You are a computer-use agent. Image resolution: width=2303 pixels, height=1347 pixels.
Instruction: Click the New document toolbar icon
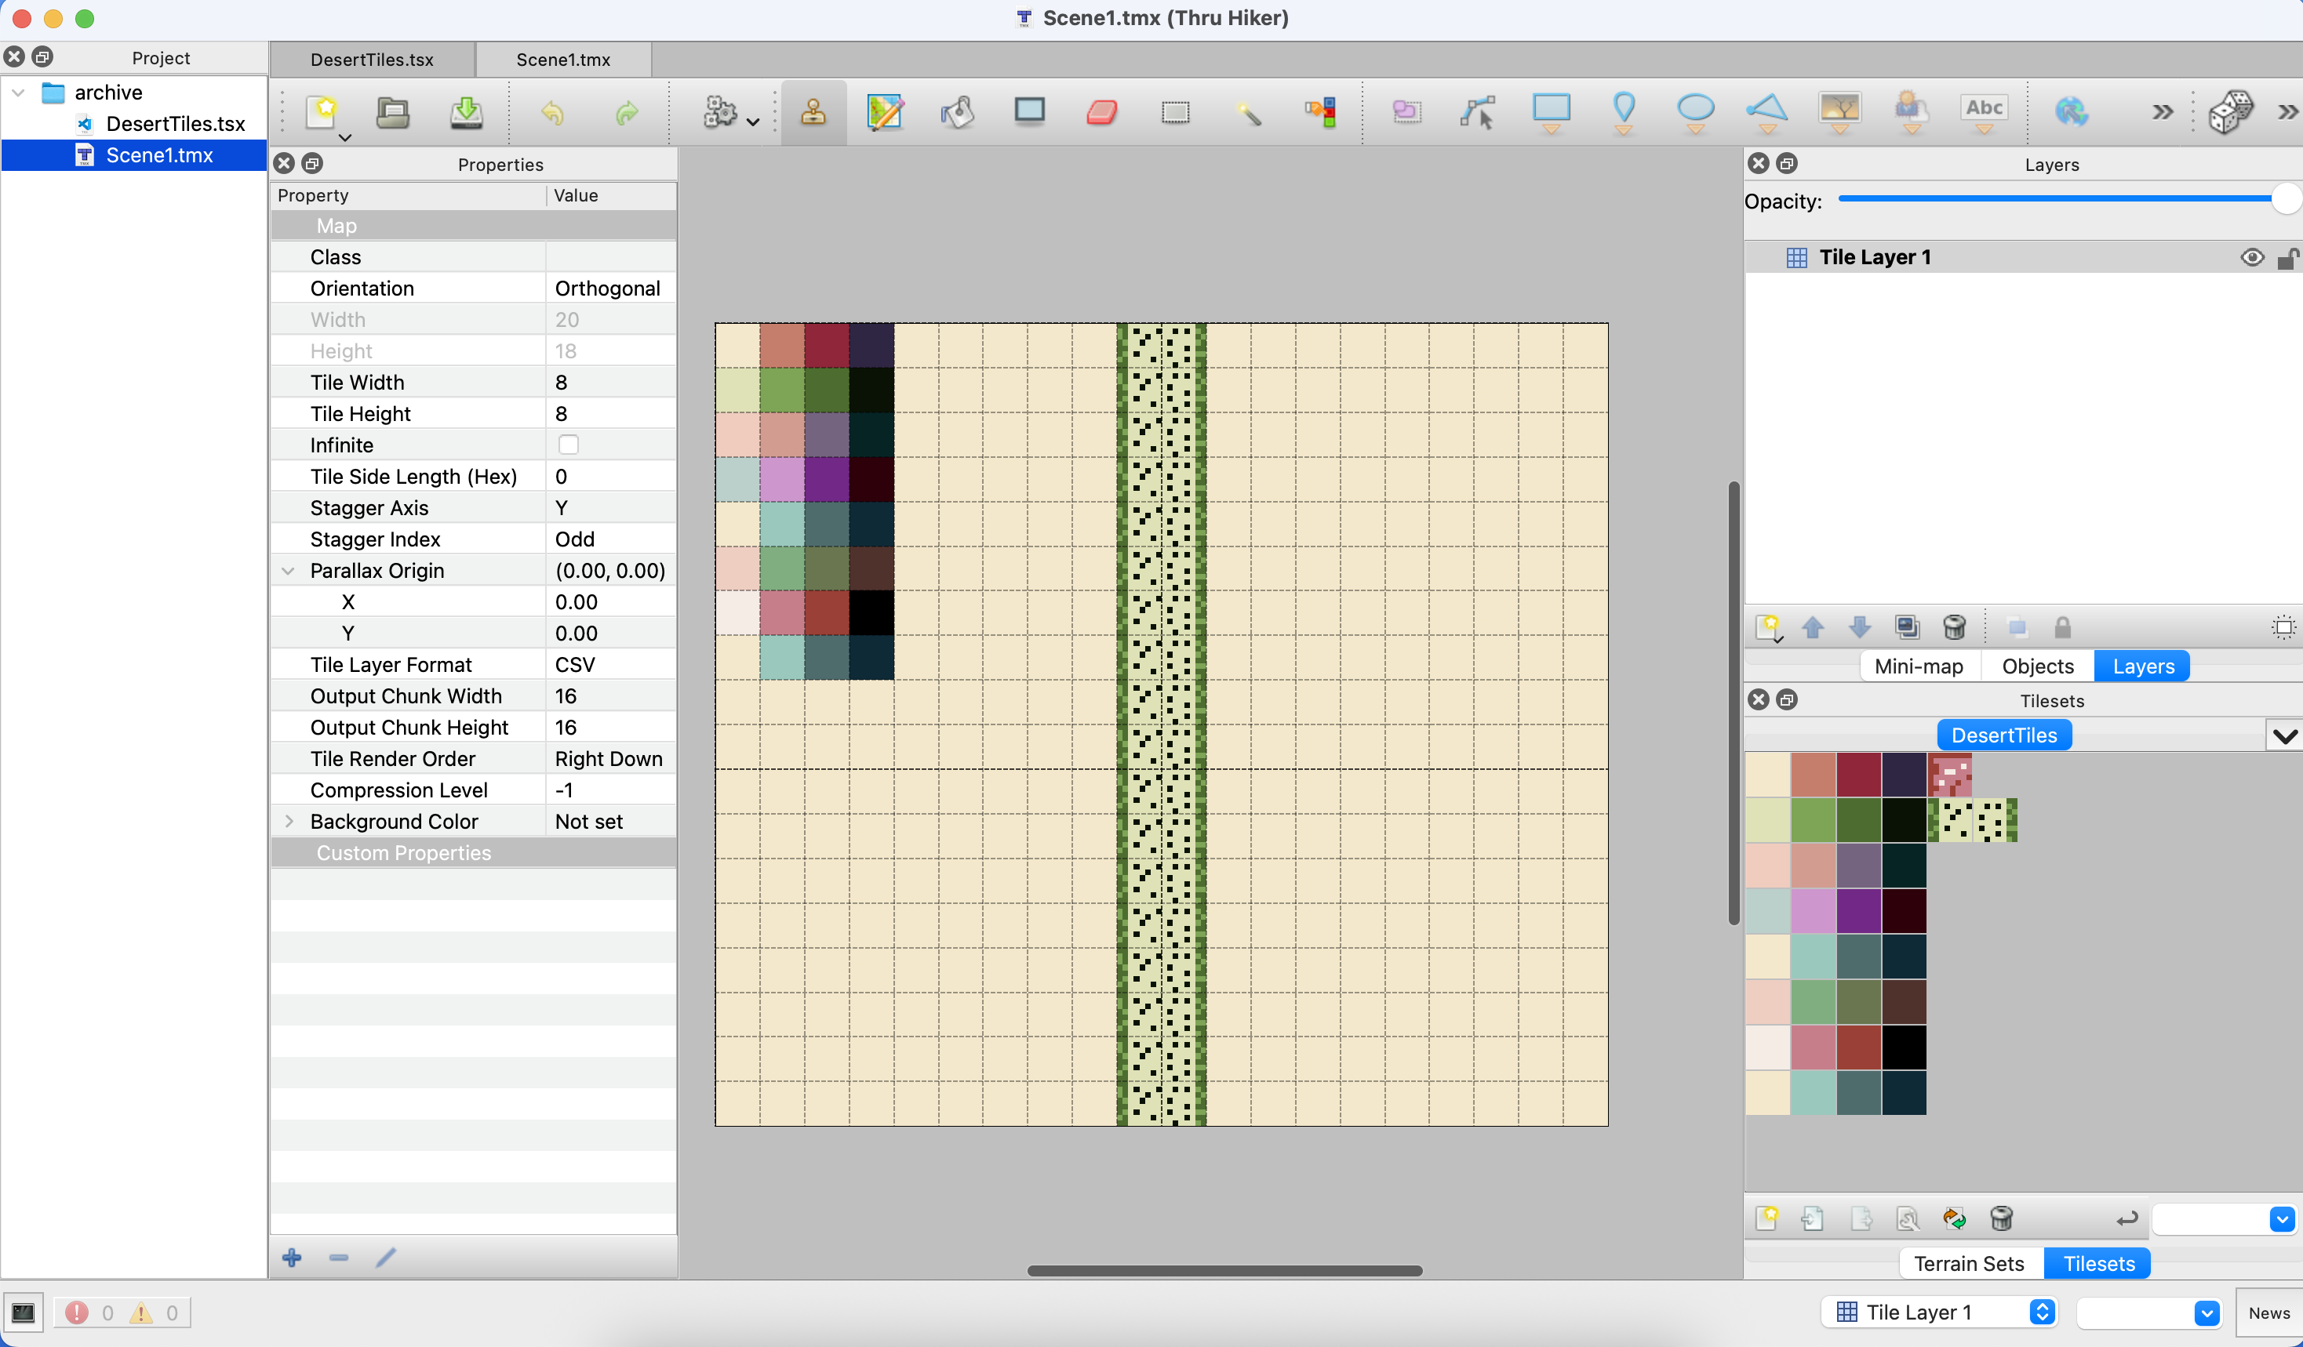[322, 111]
